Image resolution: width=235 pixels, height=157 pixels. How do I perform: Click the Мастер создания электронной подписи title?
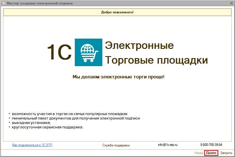tap(39, 3)
